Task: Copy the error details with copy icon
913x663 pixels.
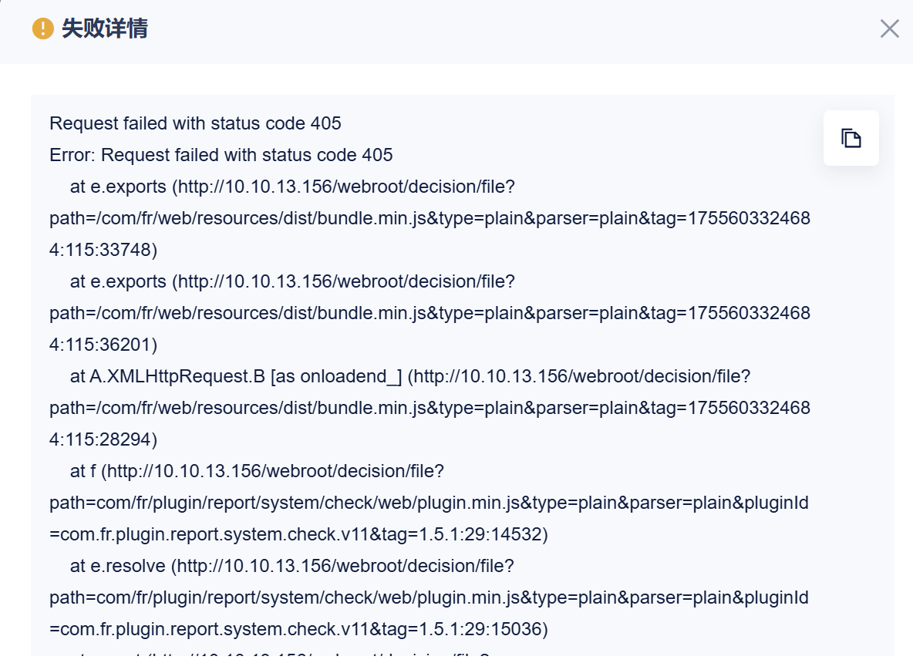Action: tap(851, 138)
